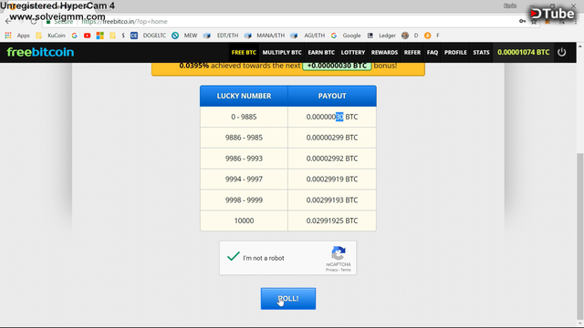This screenshot has width=584, height=328.
Task: Open the MULTIPLY BTC nav item
Action: [x=282, y=53]
